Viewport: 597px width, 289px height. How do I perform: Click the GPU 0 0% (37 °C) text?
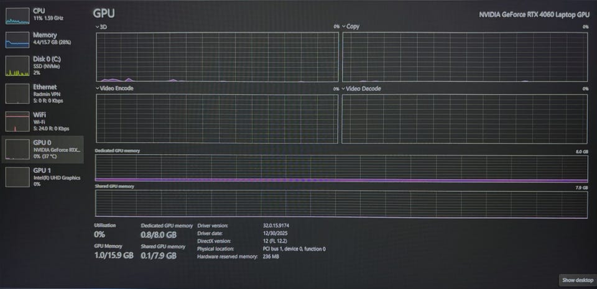[x=45, y=156]
